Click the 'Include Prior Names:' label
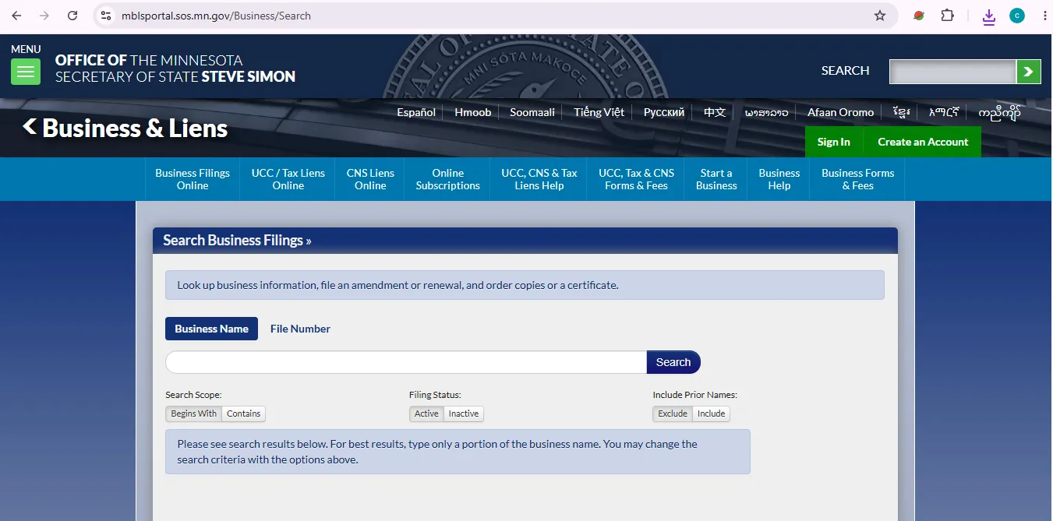The image size is (1053, 521). 694,395
